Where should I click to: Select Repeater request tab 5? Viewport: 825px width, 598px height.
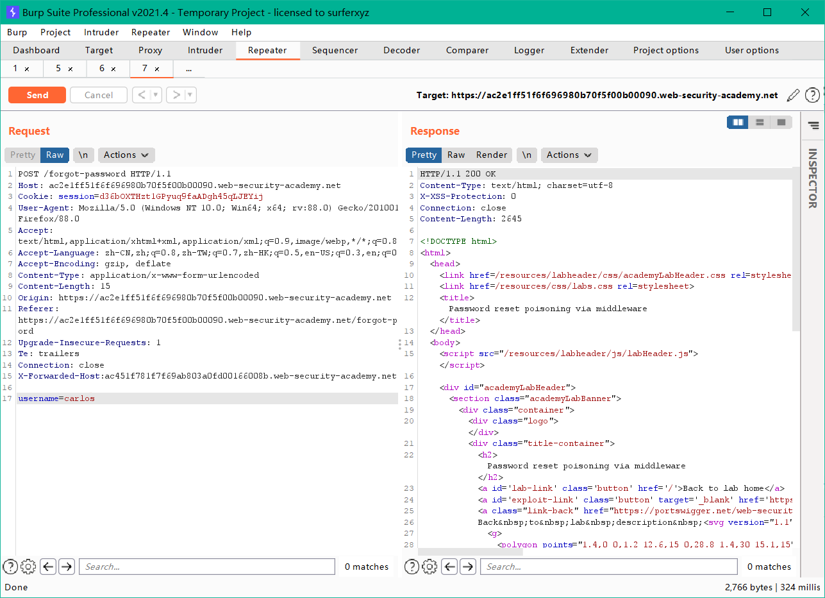(59, 69)
